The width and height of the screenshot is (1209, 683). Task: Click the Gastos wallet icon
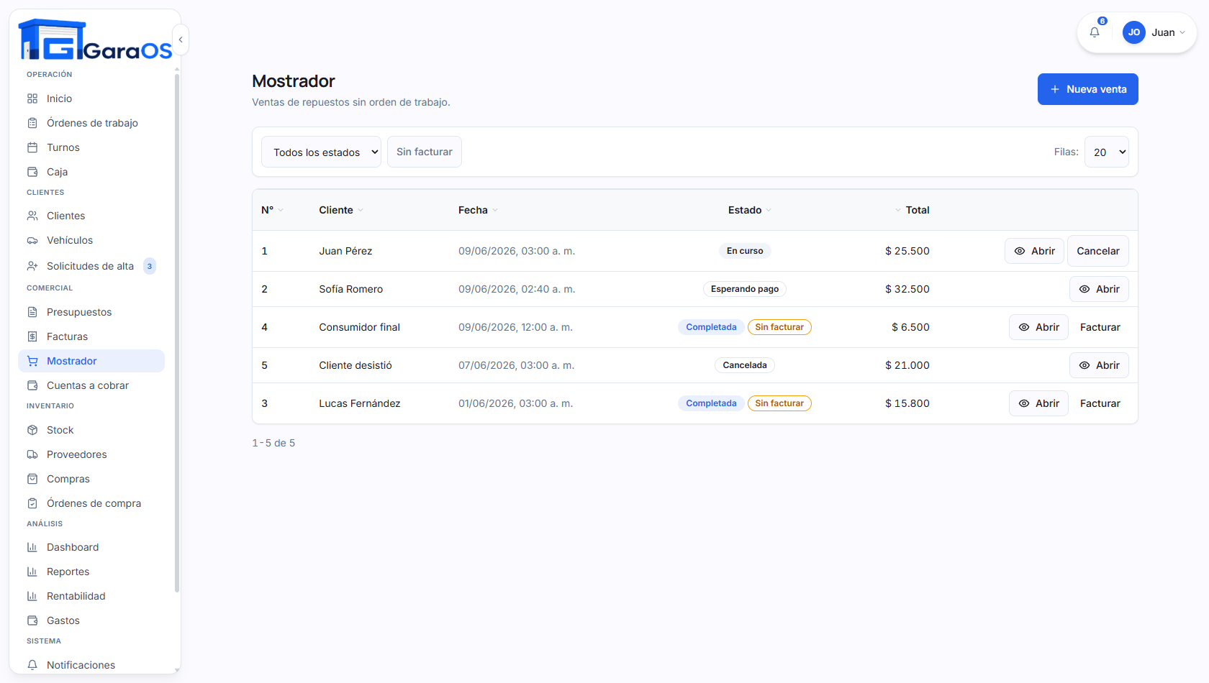coord(32,620)
